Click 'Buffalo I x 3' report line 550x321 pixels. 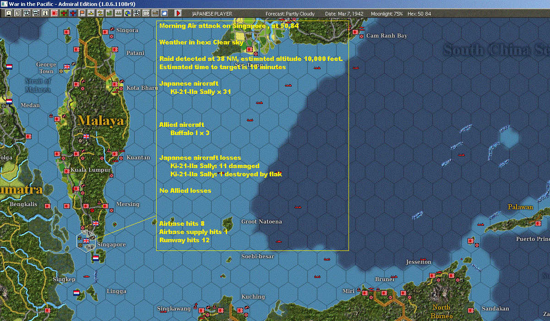[x=190, y=133]
